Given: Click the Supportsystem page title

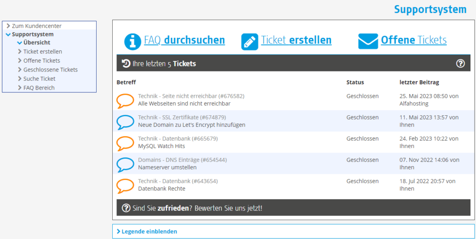Looking at the screenshot, I should click(x=430, y=9).
